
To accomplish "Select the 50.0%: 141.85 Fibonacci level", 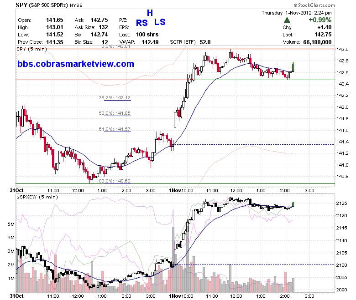I will coord(115,113).
